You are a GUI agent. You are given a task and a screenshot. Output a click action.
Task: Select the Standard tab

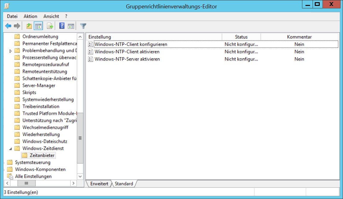click(124, 184)
